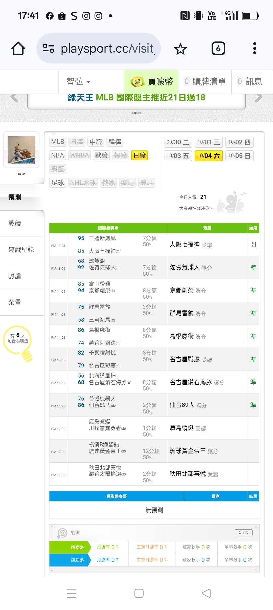The width and height of the screenshot is (273, 610).
Task: Open the browser tab switcher showing 6
Action: (218, 48)
